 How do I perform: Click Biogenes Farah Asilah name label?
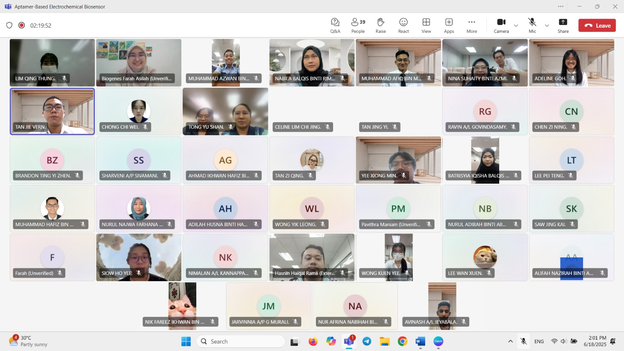click(136, 78)
